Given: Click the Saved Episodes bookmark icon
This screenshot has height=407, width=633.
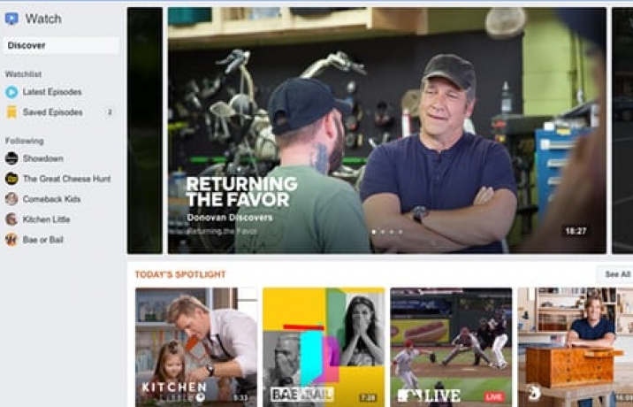Looking at the screenshot, I should [11, 112].
